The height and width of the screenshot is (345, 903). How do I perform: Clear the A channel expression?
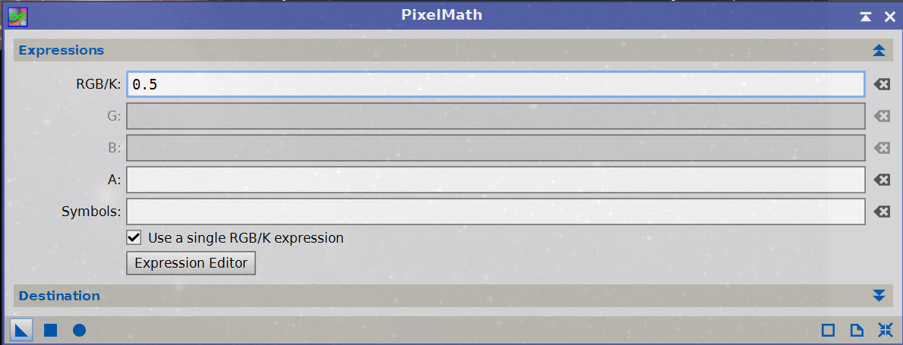tap(881, 180)
